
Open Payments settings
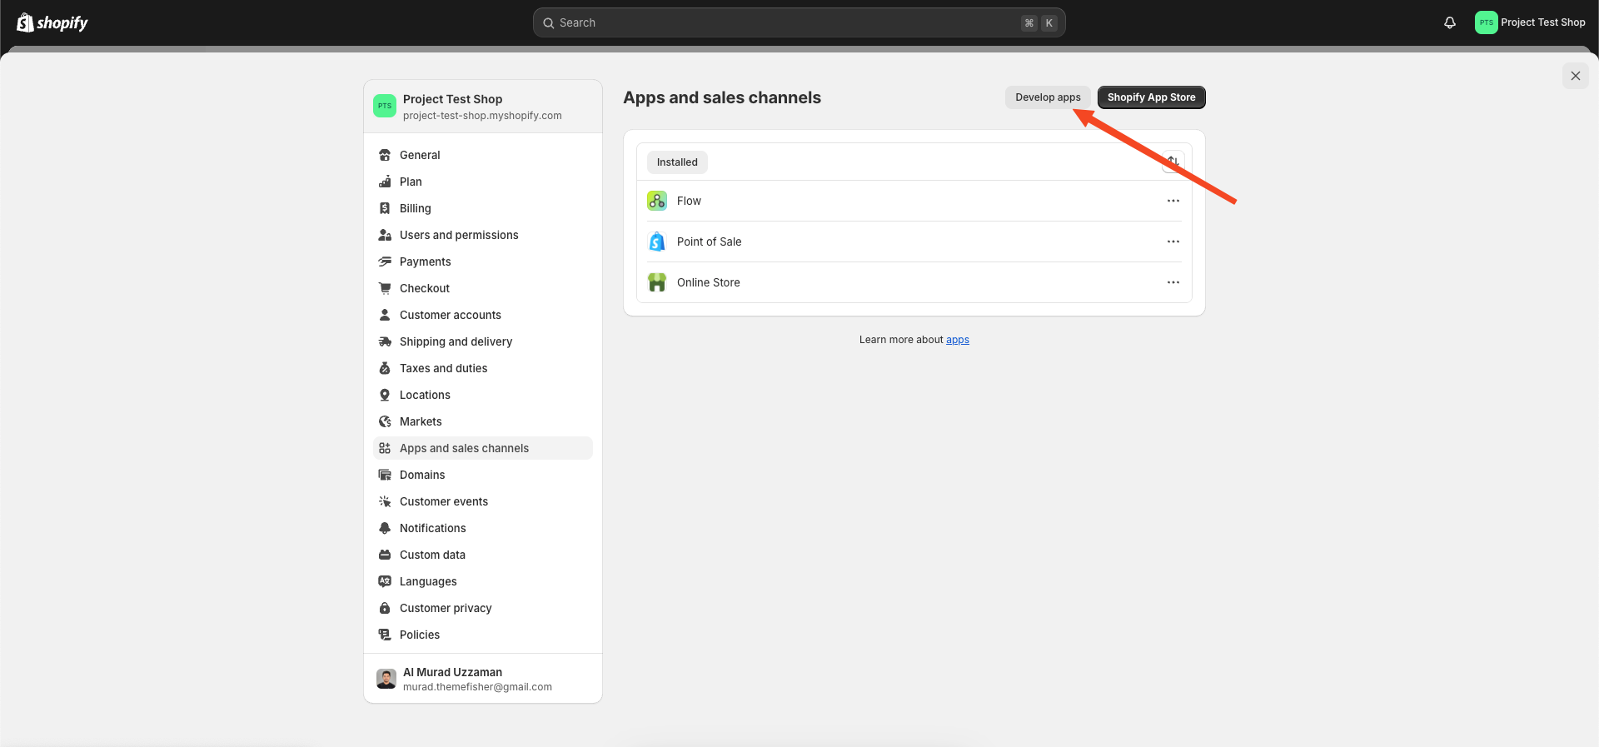click(483, 261)
